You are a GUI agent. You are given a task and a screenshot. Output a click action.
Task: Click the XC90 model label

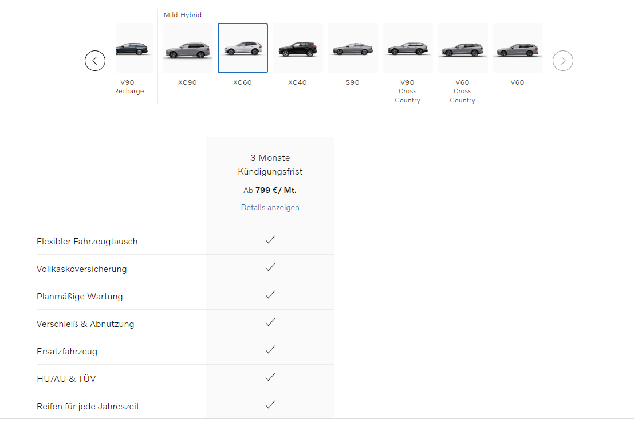(188, 82)
